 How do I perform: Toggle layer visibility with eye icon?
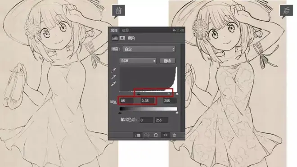point(165,135)
